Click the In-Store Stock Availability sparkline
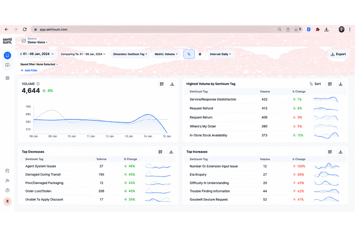This screenshot has width=355, height=237. (x=326, y=135)
